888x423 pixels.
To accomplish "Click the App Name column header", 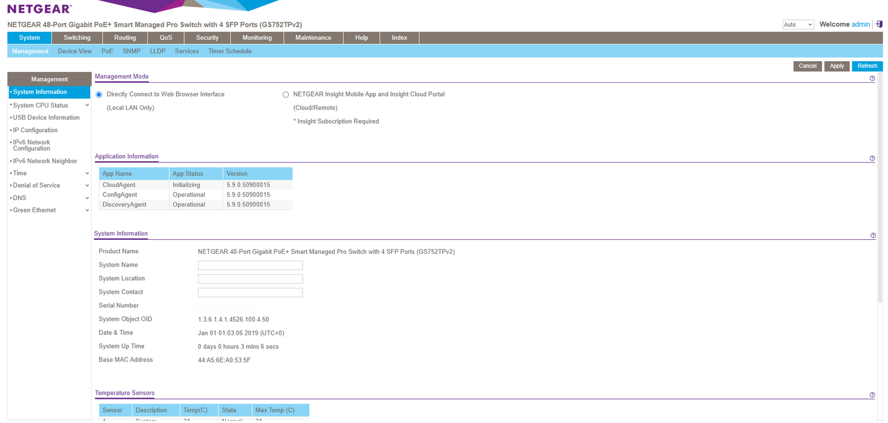I will [x=134, y=173].
